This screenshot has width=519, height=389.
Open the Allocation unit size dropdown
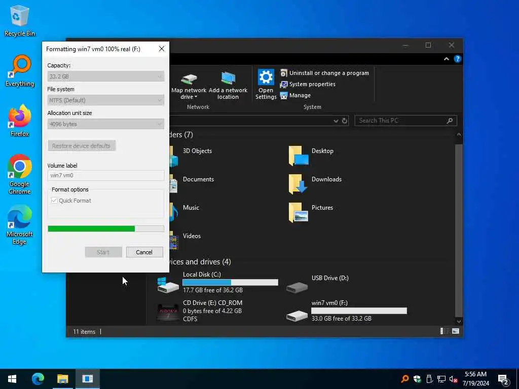pos(105,124)
